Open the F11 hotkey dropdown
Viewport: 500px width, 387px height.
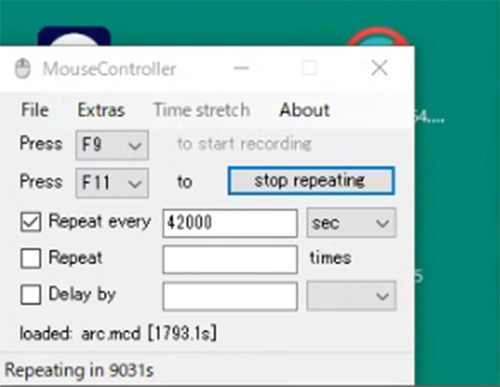tap(112, 183)
